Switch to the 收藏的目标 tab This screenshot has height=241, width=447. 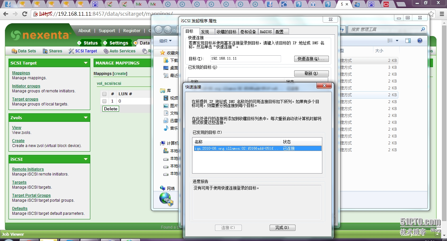pos(226,32)
